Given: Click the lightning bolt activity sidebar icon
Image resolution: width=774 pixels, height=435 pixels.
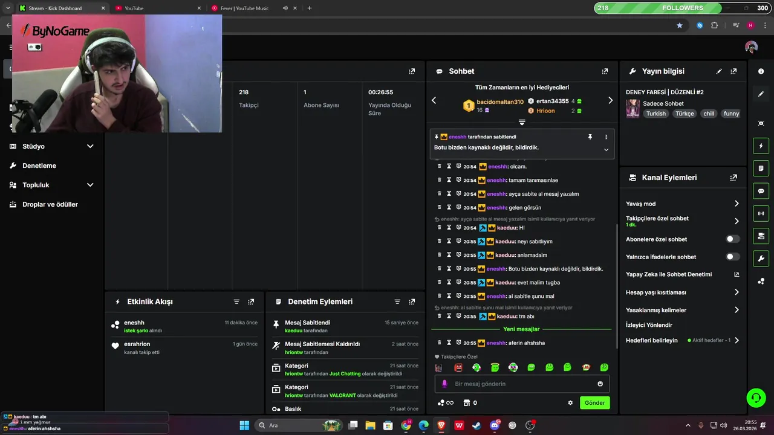Looking at the screenshot, I should (761, 146).
